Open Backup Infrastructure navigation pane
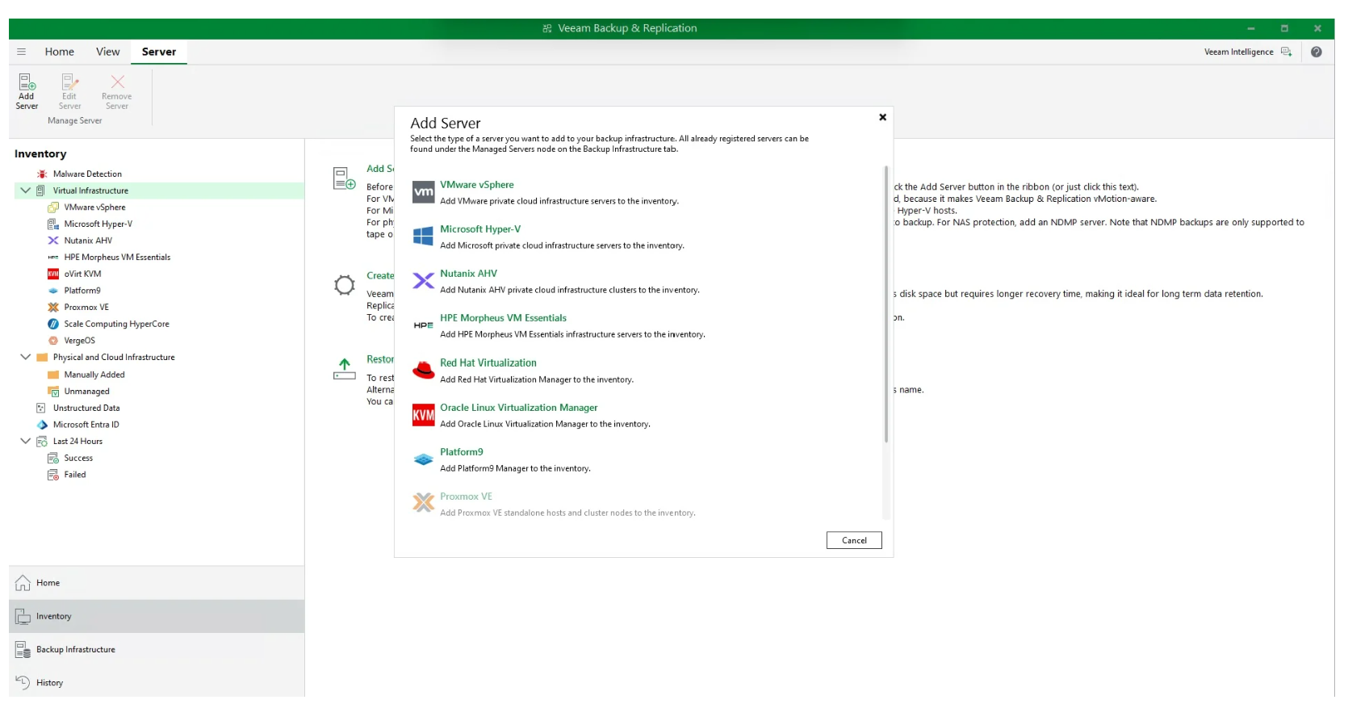The width and height of the screenshot is (1348, 725). click(157, 649)
